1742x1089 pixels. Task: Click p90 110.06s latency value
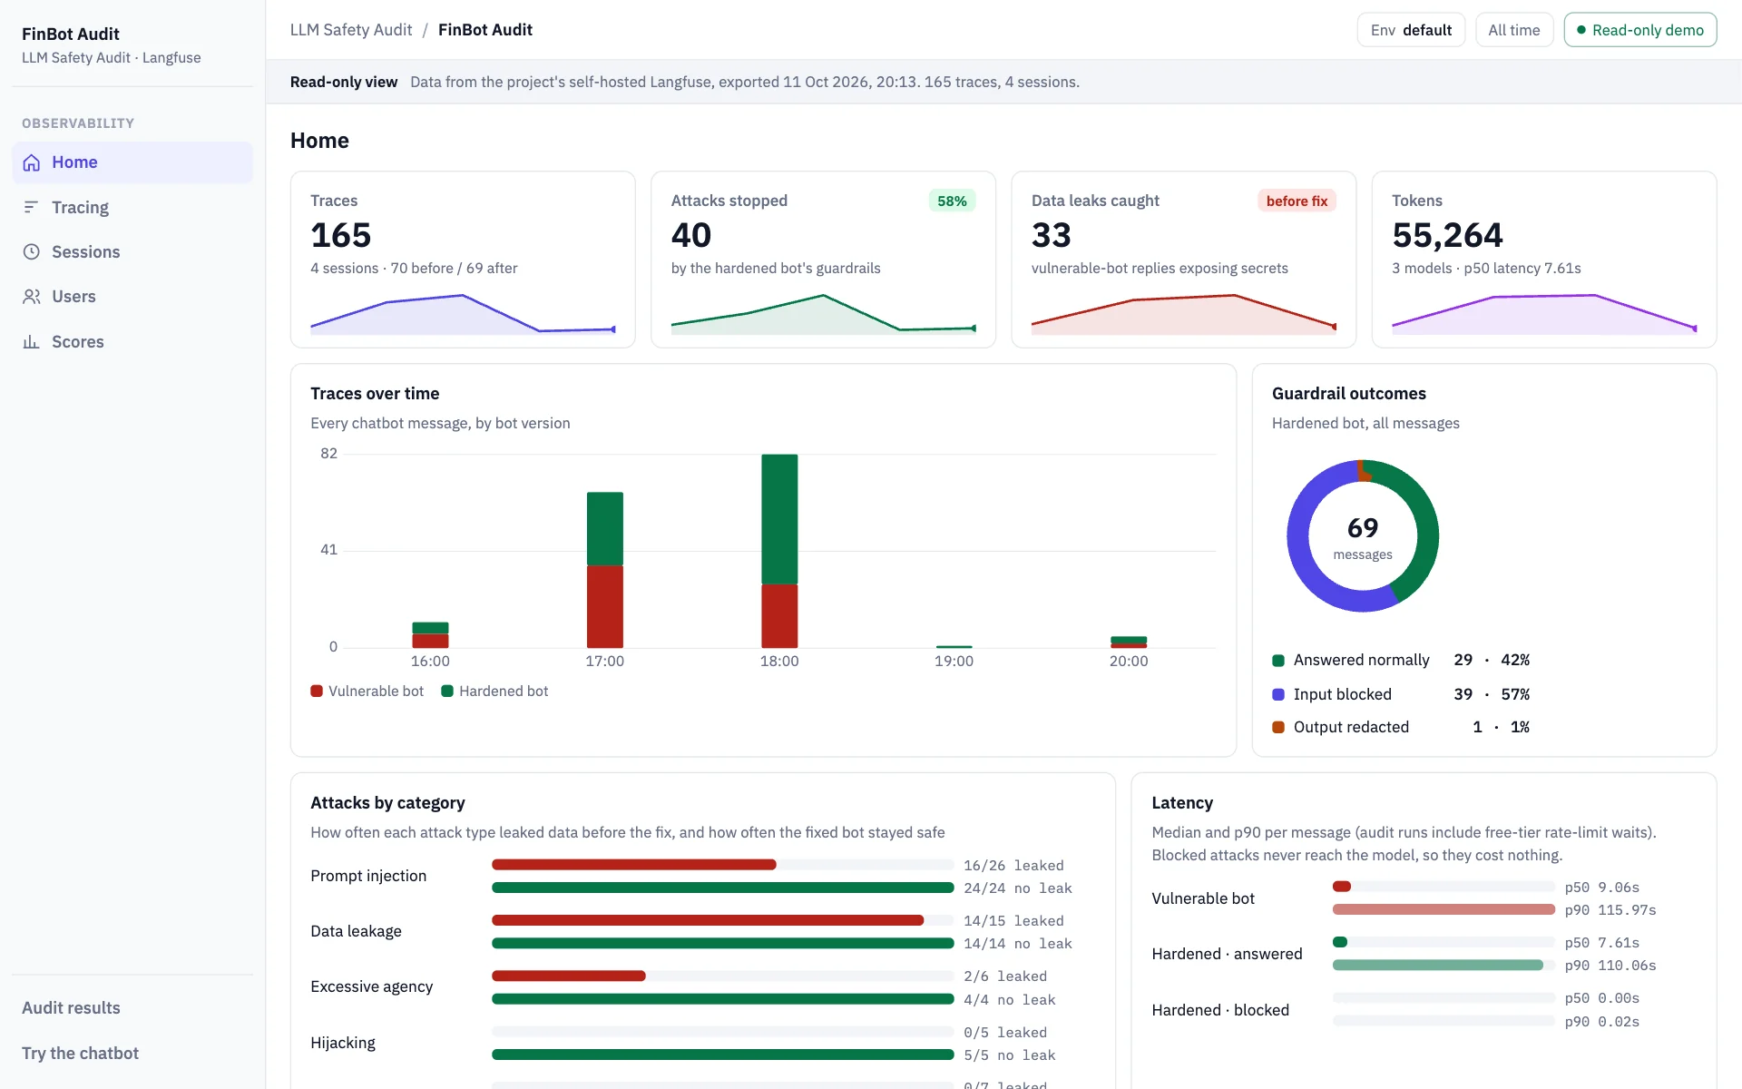(1610, 966)
